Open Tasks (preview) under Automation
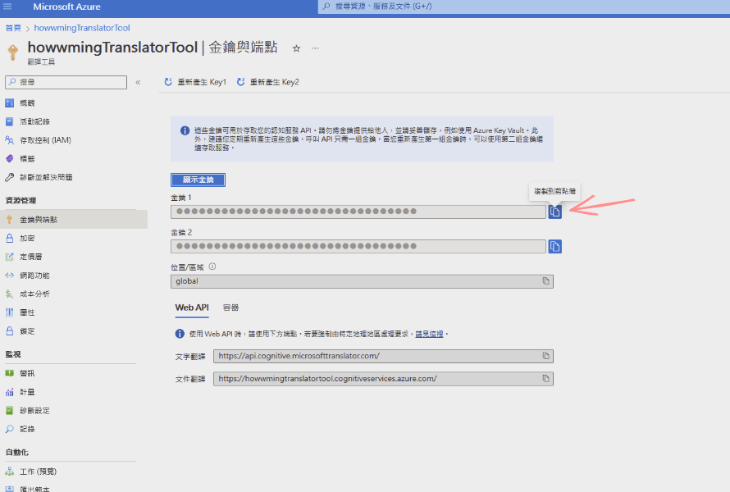This screenshot has width=730, height=492. [39, 471]
